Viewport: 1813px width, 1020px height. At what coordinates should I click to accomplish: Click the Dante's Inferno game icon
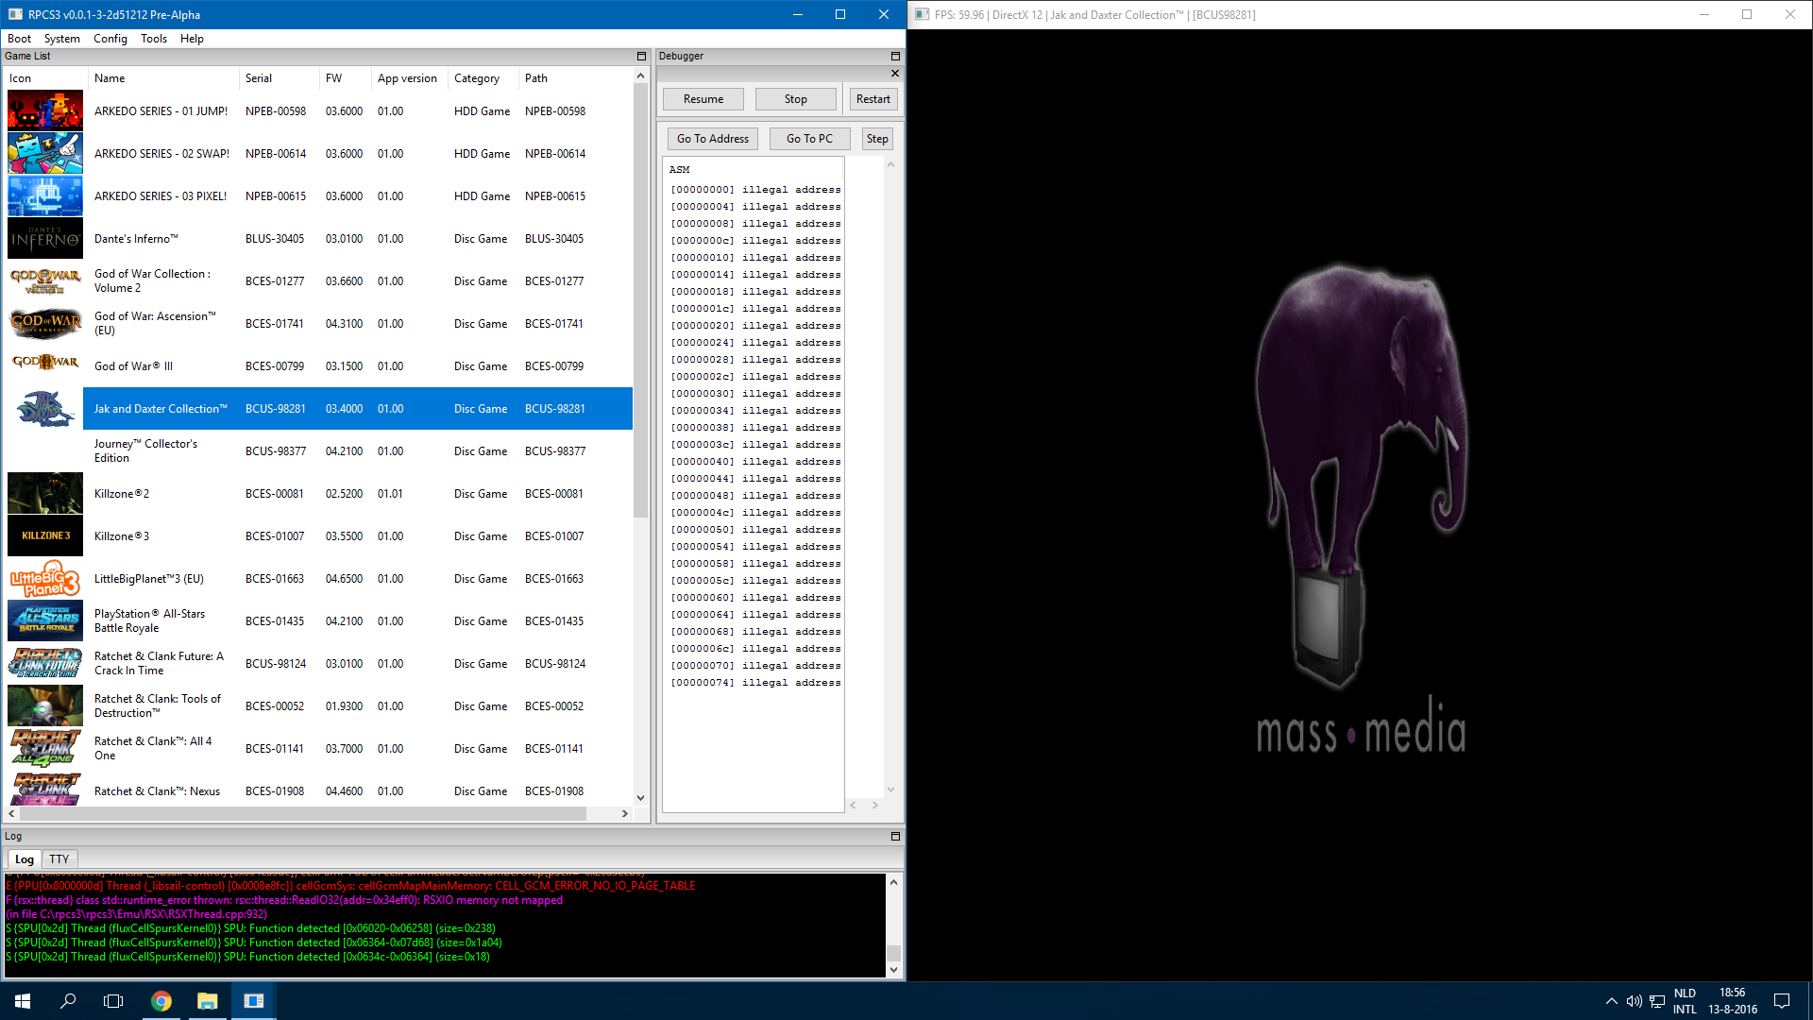tap(45, 239)
